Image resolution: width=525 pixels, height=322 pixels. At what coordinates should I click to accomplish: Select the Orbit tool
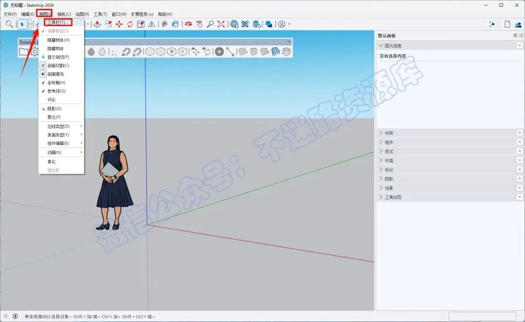189,24
